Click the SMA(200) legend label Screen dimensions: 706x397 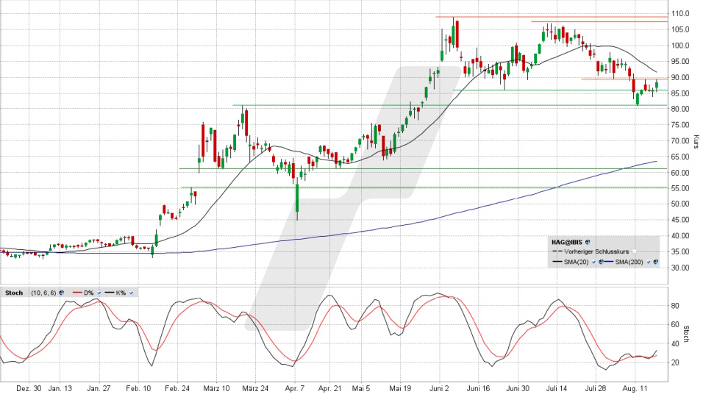tap(629, 262)
